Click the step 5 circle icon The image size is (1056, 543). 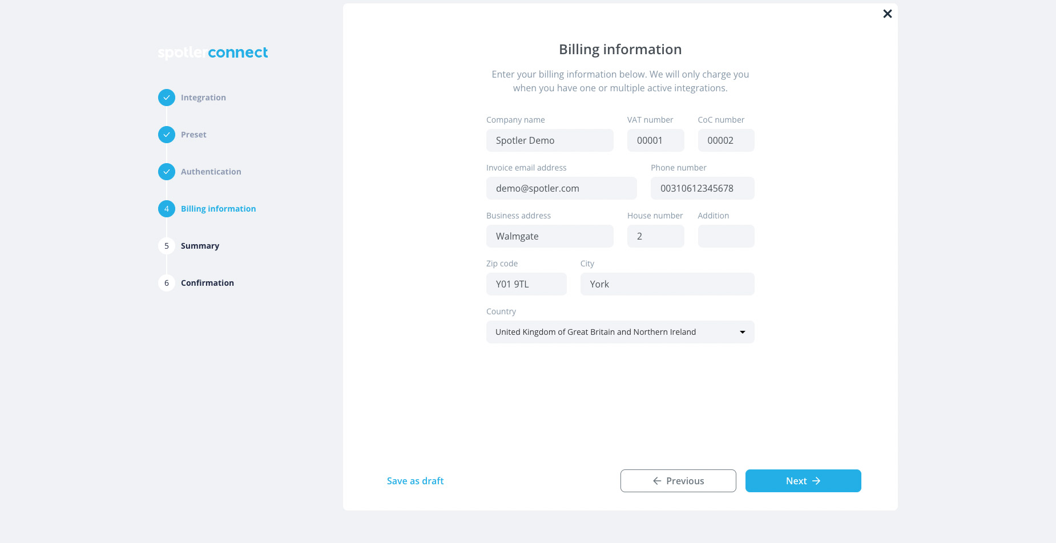(167, 246)
